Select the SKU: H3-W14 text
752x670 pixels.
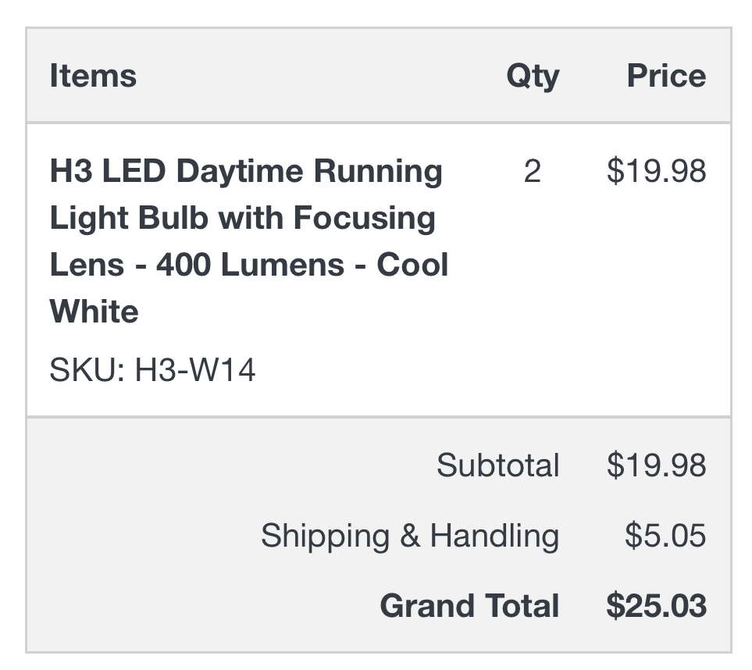pyautogui.click(x=152, y=370)
